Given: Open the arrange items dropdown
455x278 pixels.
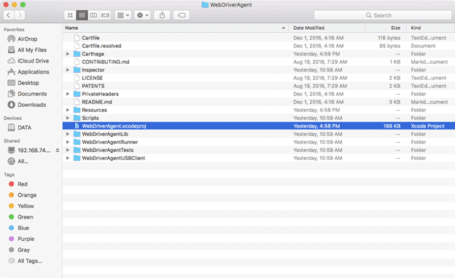Looking at the screenshot, I should pos(123,15).
